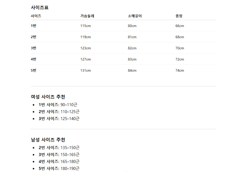
Task: Select the 1번 row label in table
Action: pos(34,26)
